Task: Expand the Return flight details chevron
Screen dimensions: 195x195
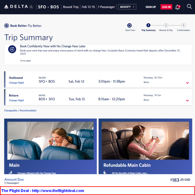Action: (x=187, y=100)
